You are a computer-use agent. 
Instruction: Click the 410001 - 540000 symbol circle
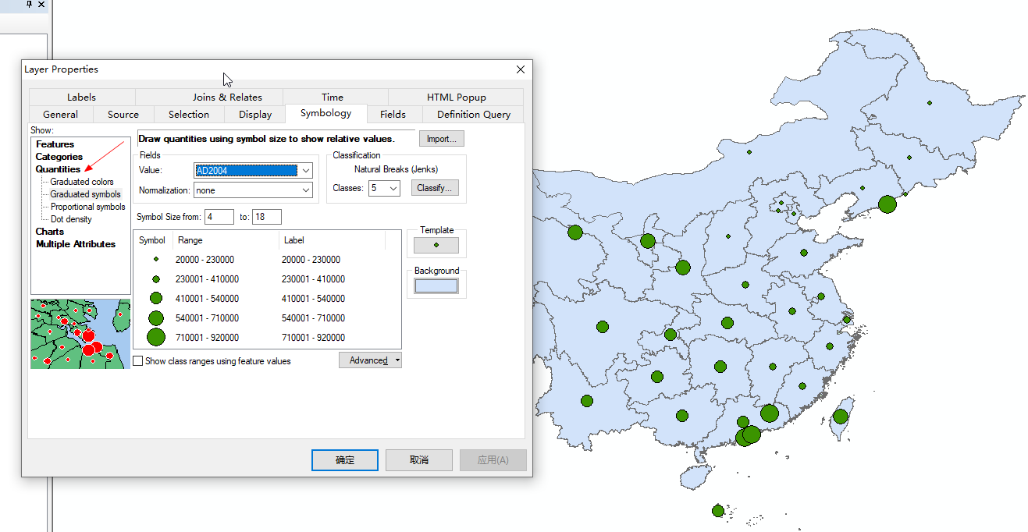[156, 298]
